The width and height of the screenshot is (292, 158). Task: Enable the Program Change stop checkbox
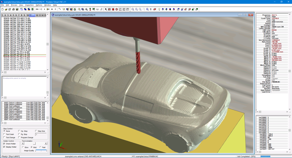click(19, 137)
